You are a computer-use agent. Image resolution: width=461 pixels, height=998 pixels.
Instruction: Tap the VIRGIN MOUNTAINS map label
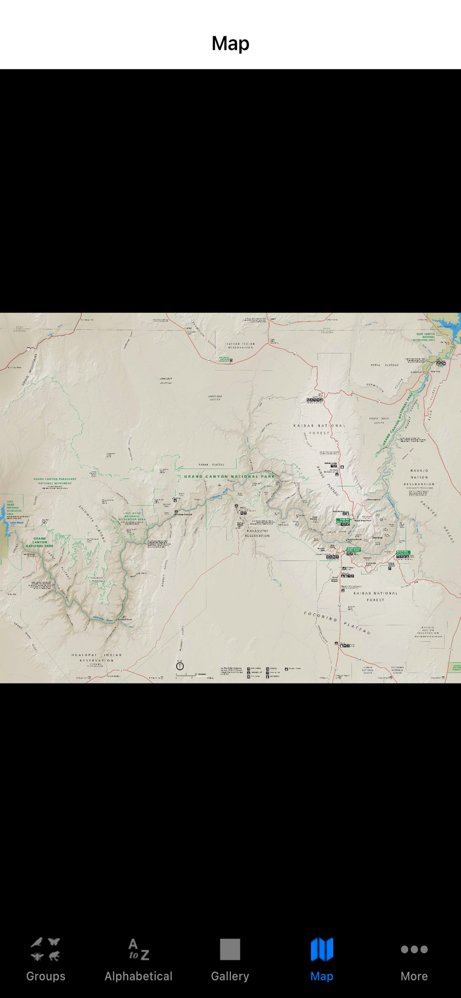point(30,370)
